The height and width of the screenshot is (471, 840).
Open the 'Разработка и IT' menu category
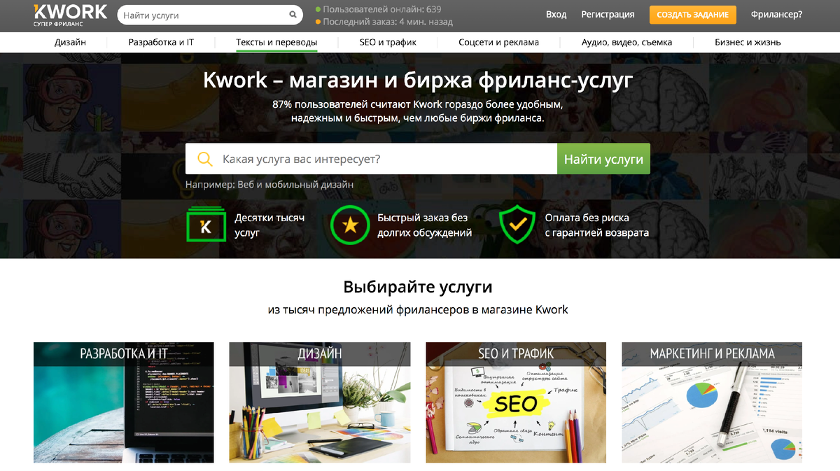(161, 42)
